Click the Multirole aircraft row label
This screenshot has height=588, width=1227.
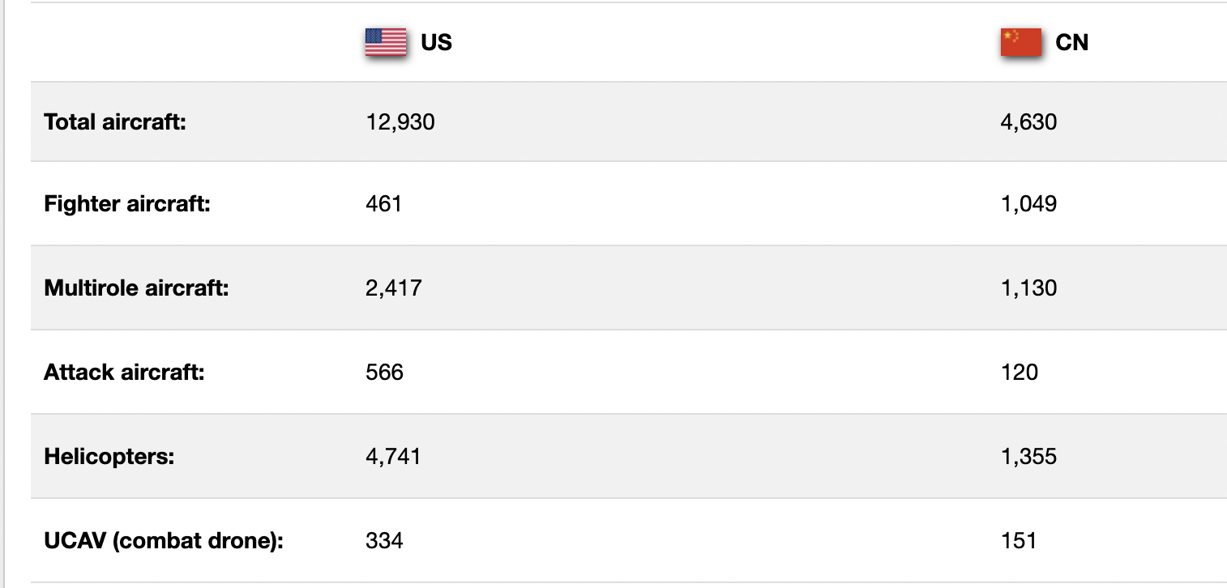click(x=136, y=288)
